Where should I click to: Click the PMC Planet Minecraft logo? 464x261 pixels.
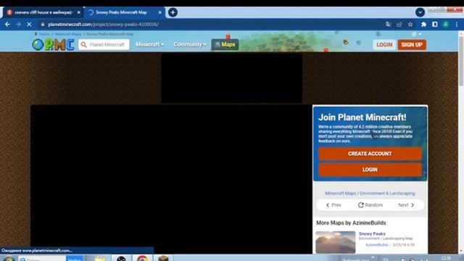tap(53, 45)
